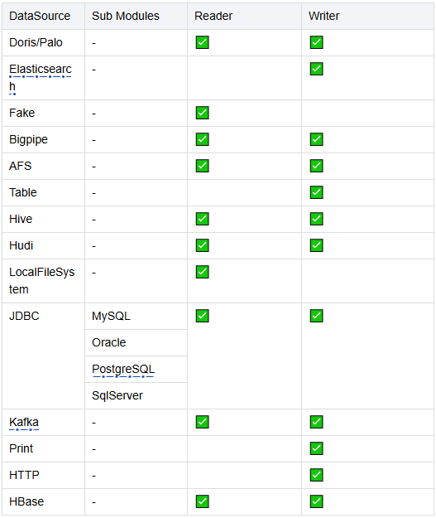Screen dimensions: 436x518
Task: Click the LocalFileSystem Reader checkmark
Action: [202, 272]
